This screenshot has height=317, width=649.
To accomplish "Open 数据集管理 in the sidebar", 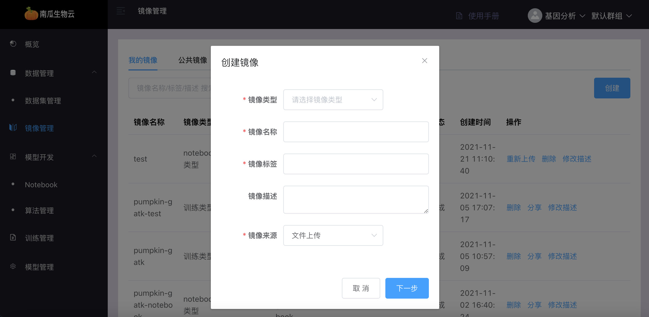I will tap(43, 101).
